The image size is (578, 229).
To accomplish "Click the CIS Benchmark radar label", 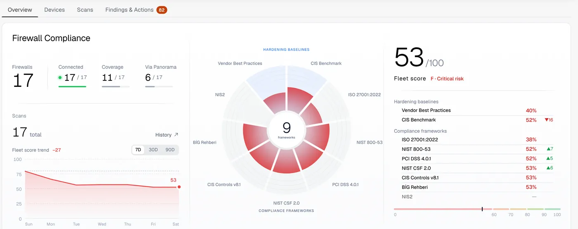I will [x=326, y=63].
